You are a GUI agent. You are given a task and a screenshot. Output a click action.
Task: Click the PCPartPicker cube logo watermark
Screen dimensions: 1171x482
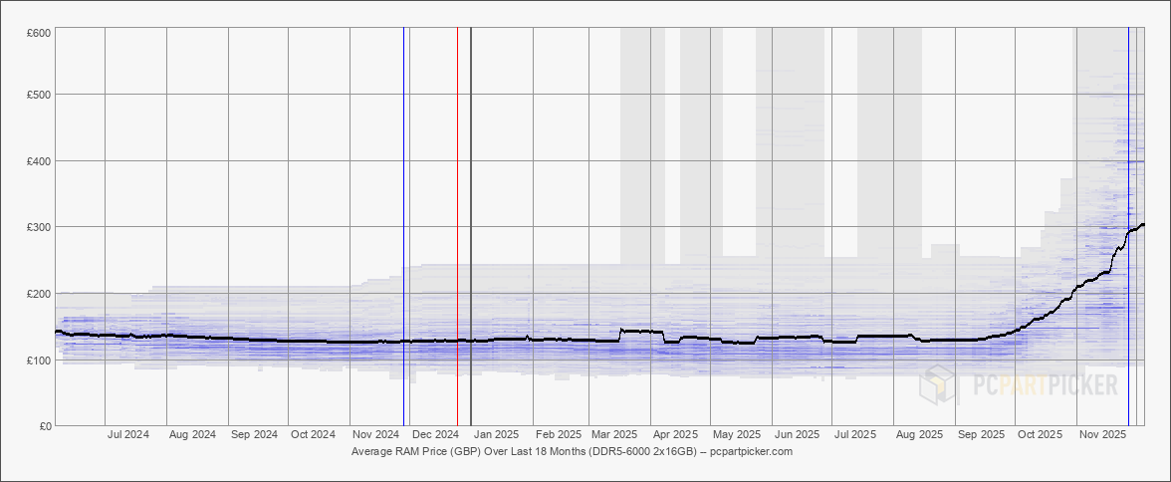[x=939, y=384]
